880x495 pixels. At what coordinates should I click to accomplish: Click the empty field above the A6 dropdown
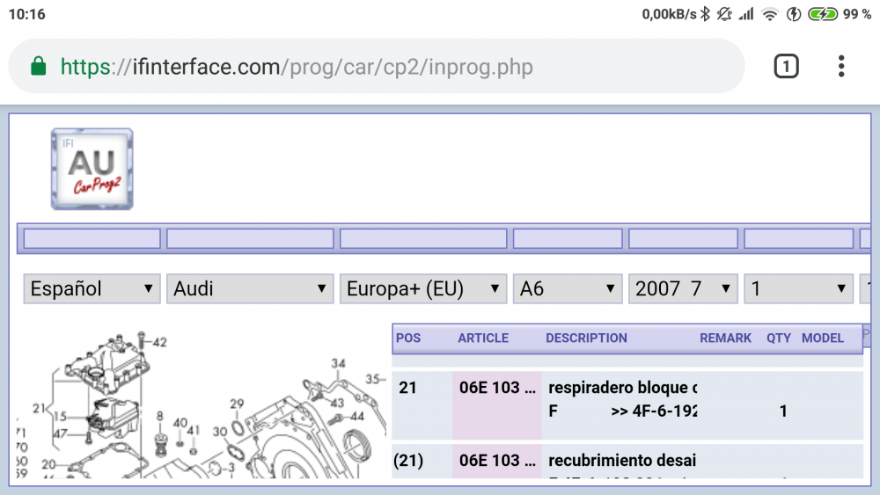point(568,239)
